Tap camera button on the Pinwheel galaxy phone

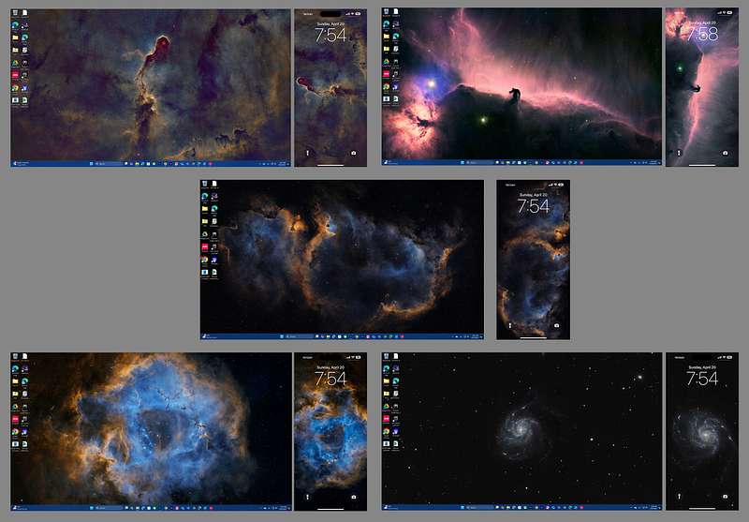[x=725, y=497]
